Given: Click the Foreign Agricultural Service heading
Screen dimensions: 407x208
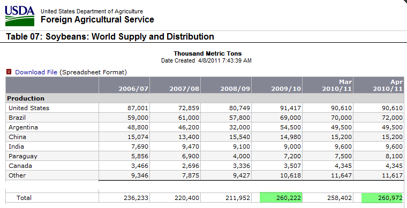Looking at the screenshot, I should (x=97, y=19).
